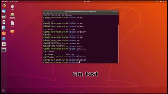Click the "What manual page do you want?" line
The height and width of the screenshot is (94, 168).
[54, 45]
